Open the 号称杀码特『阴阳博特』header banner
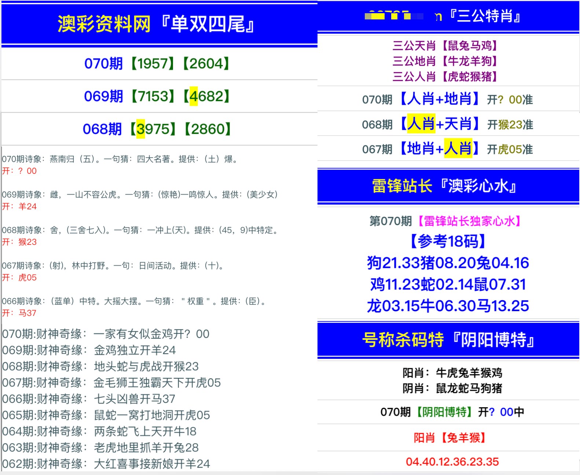Viewport: 580px width, 475px height. click(x=448, y=340)
